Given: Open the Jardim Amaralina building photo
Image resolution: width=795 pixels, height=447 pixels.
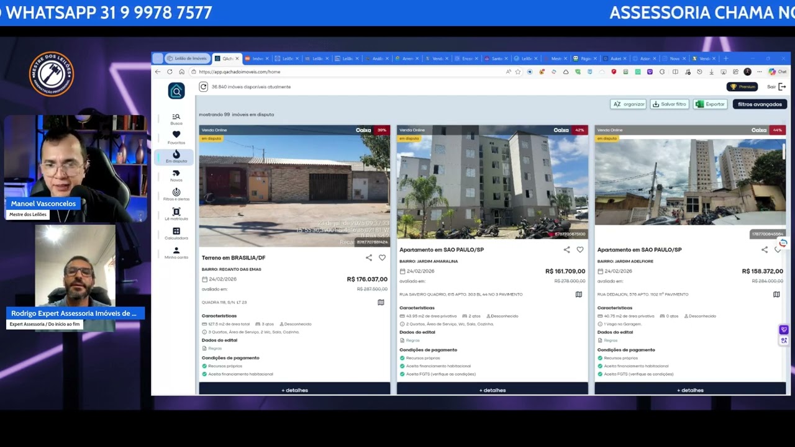Looking at the screenshot, I should pos(493,183).
